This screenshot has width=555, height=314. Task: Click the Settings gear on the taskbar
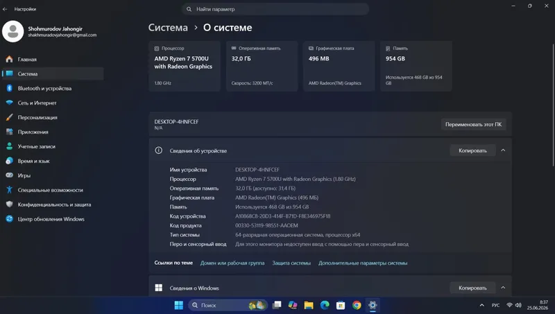373,305
